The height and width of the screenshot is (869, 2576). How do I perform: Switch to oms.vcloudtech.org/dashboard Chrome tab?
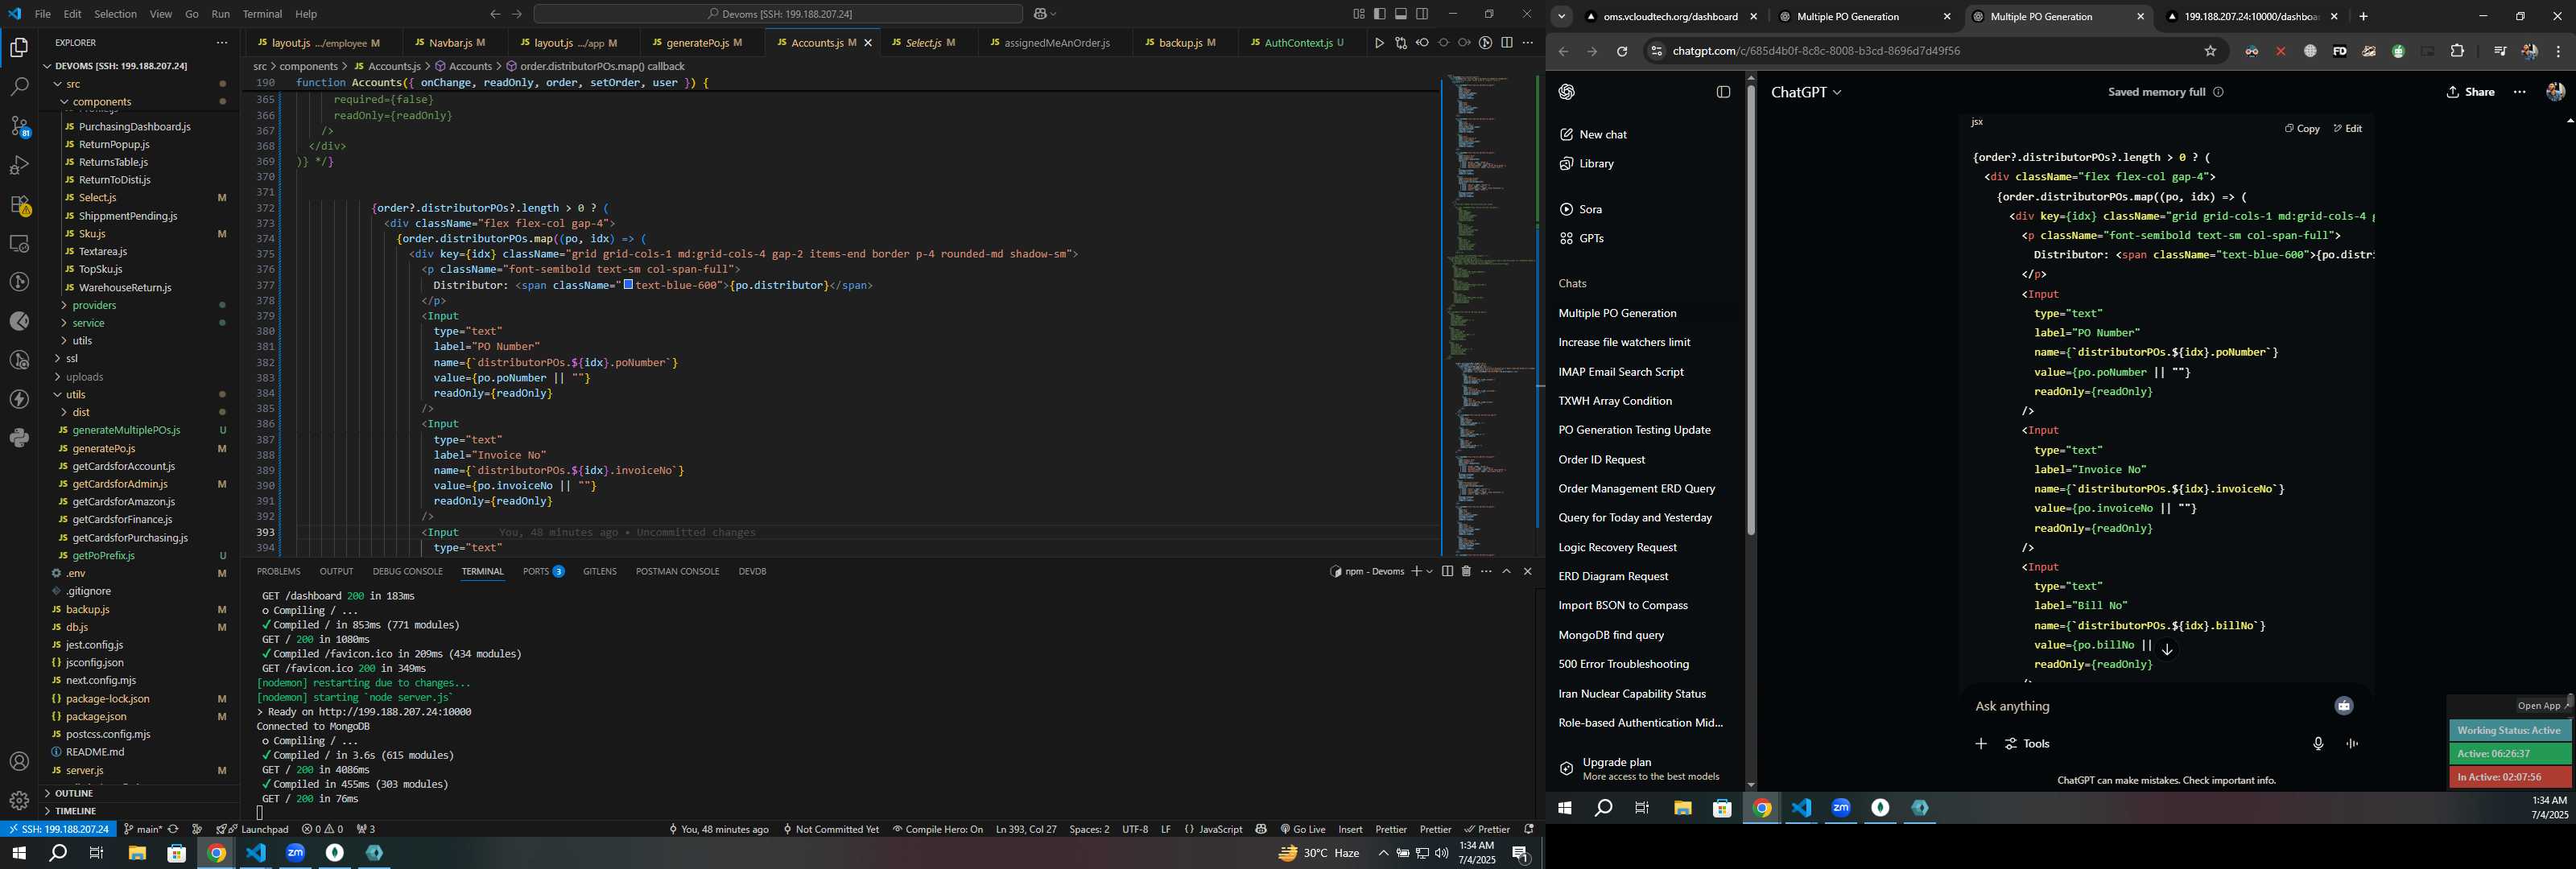click(1670, 17)
